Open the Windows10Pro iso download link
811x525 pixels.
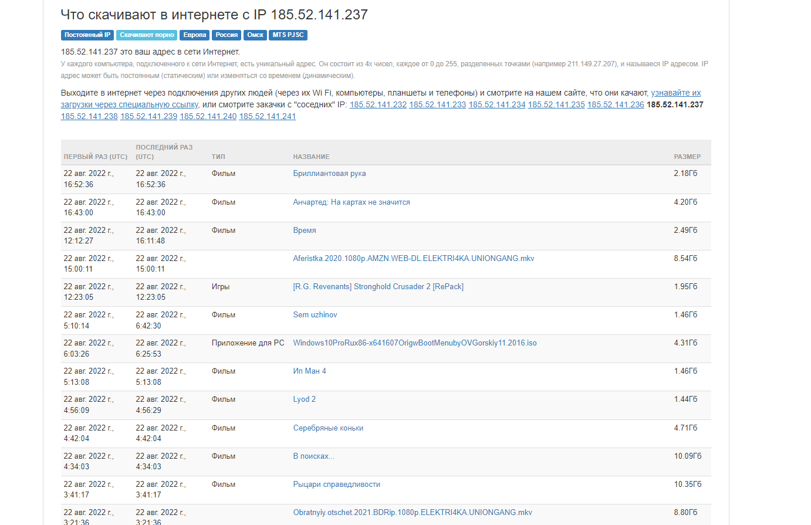click(x=415, y=343)
